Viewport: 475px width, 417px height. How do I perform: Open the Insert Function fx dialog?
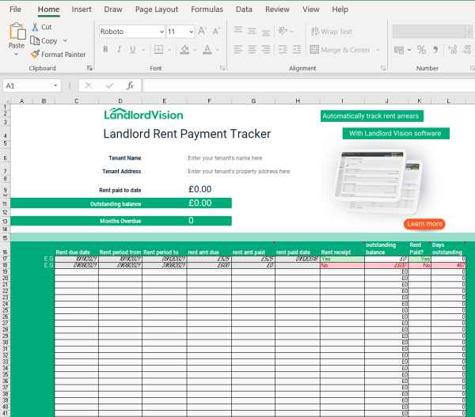tap(131, 85)
